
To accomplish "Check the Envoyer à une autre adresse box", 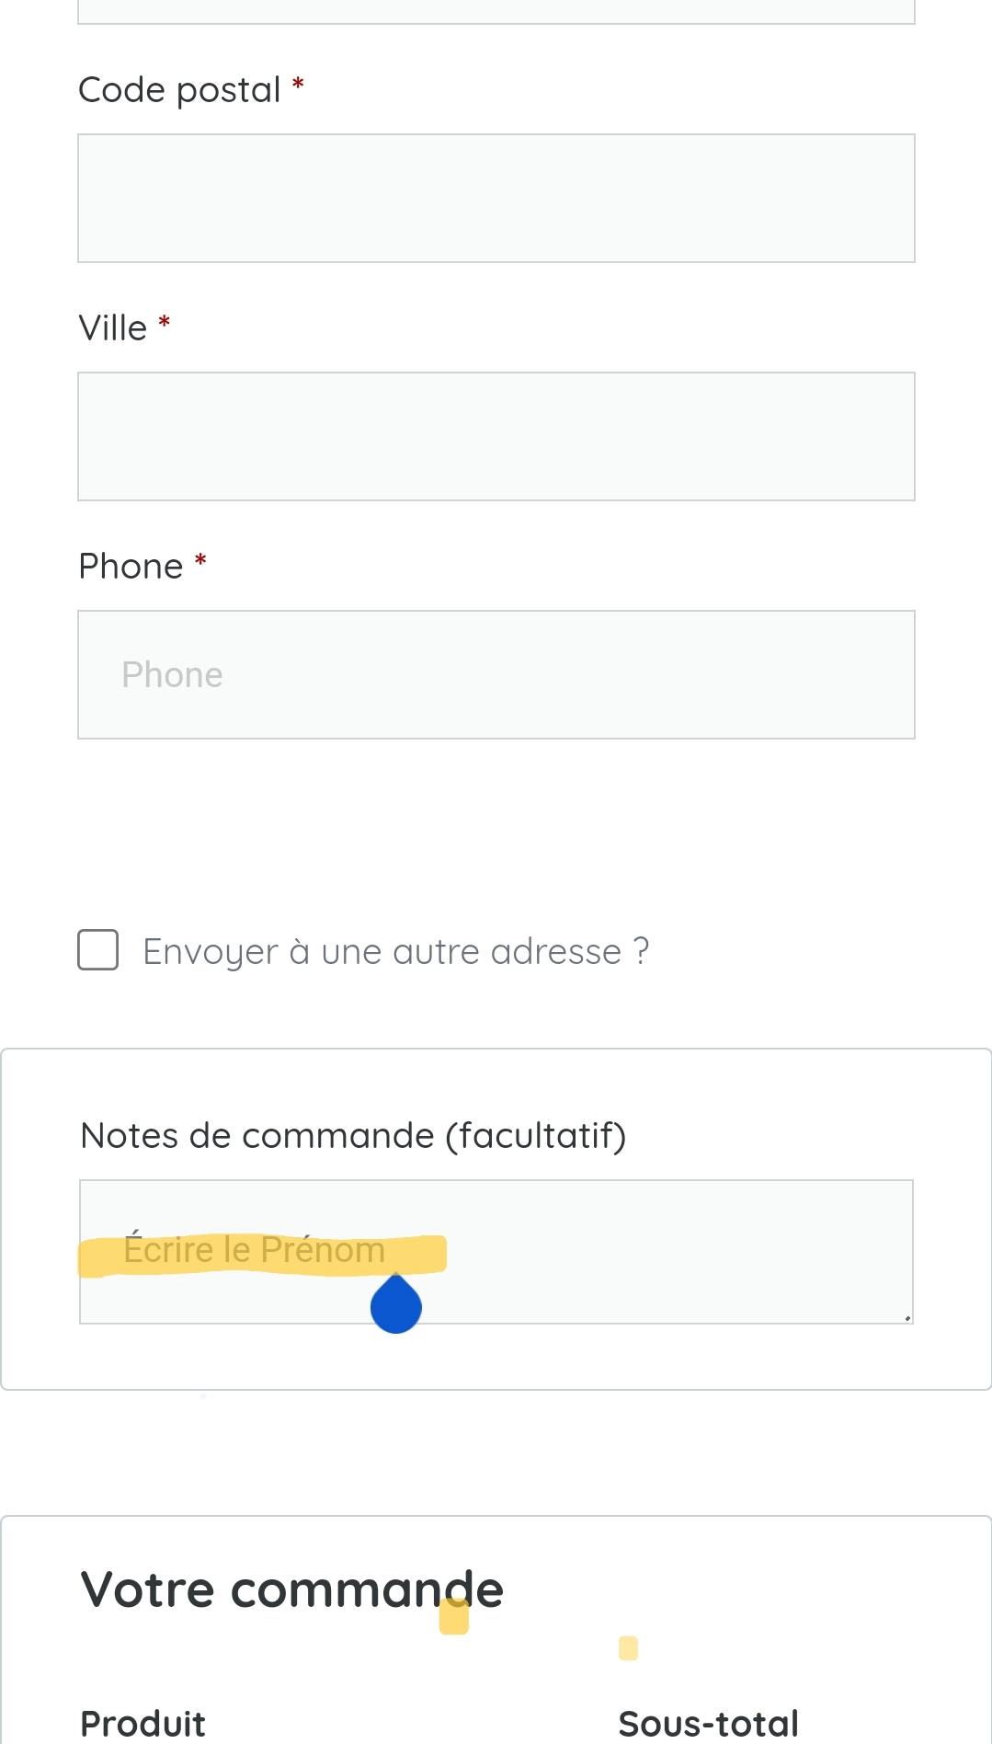I will (98, 950).
